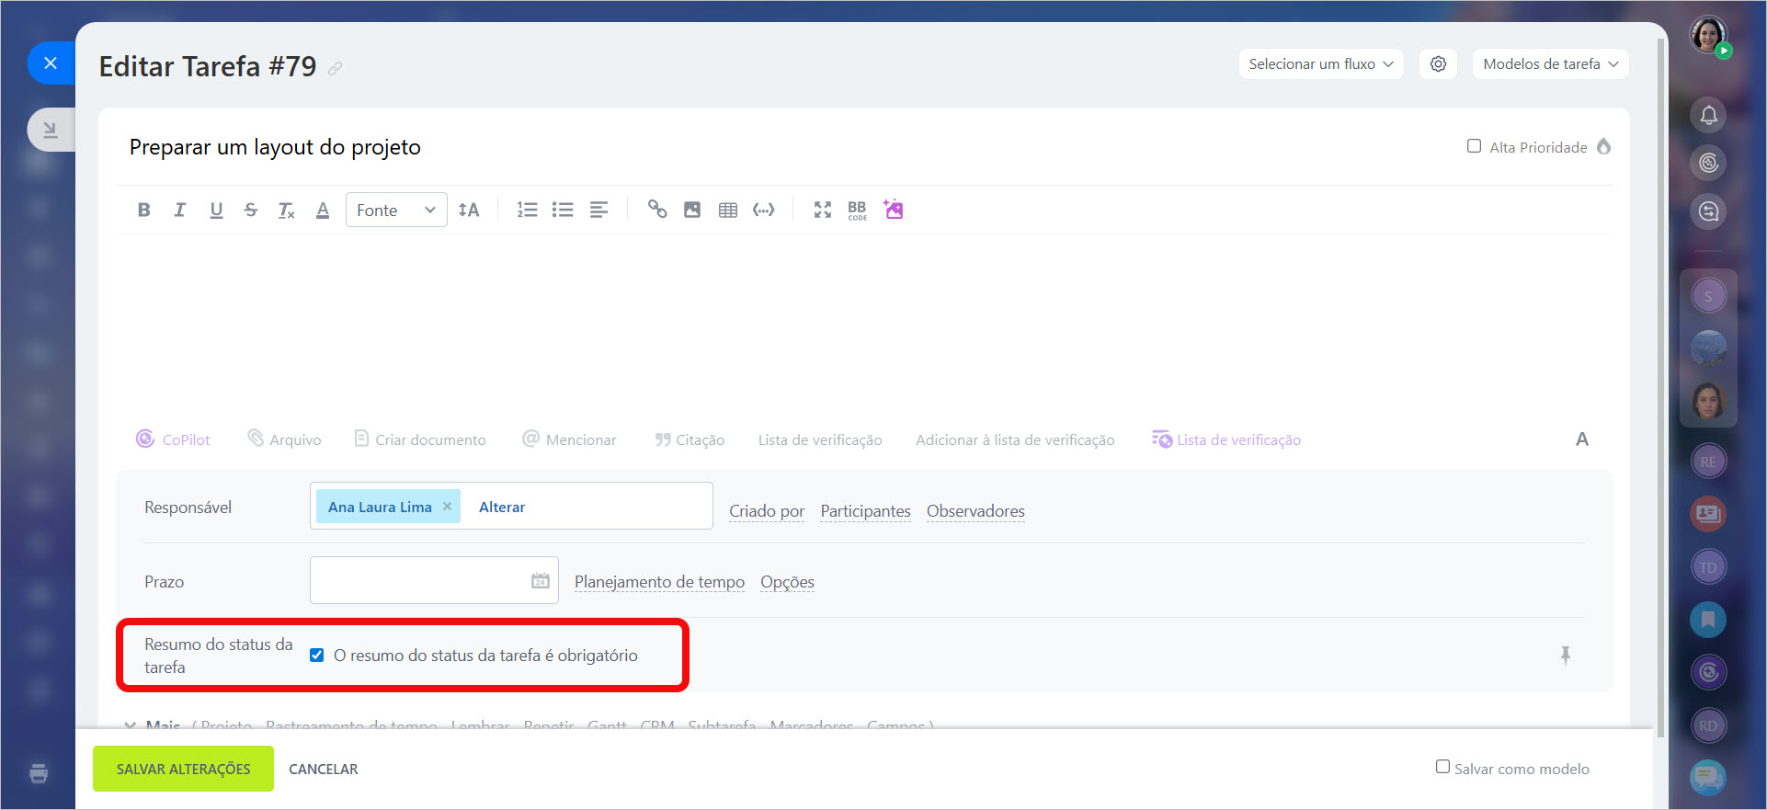Open the TD contact avatar

click(1708, 567)
